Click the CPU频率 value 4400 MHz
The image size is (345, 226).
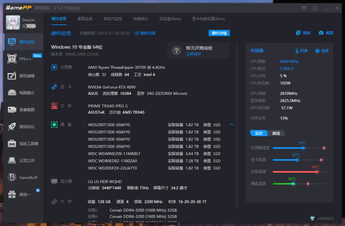(x=289, y=62)
